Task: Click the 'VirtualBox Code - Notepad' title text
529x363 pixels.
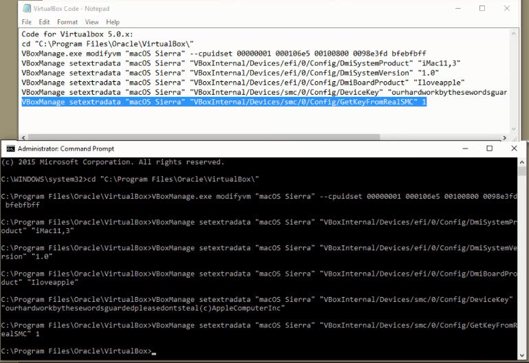Action: [71, 9]
